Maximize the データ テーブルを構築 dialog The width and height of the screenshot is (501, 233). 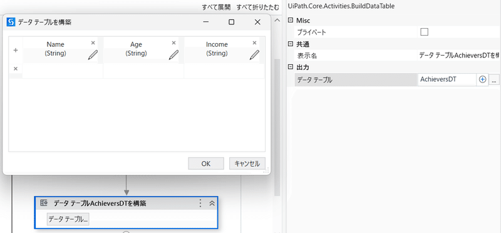[232, 22]
